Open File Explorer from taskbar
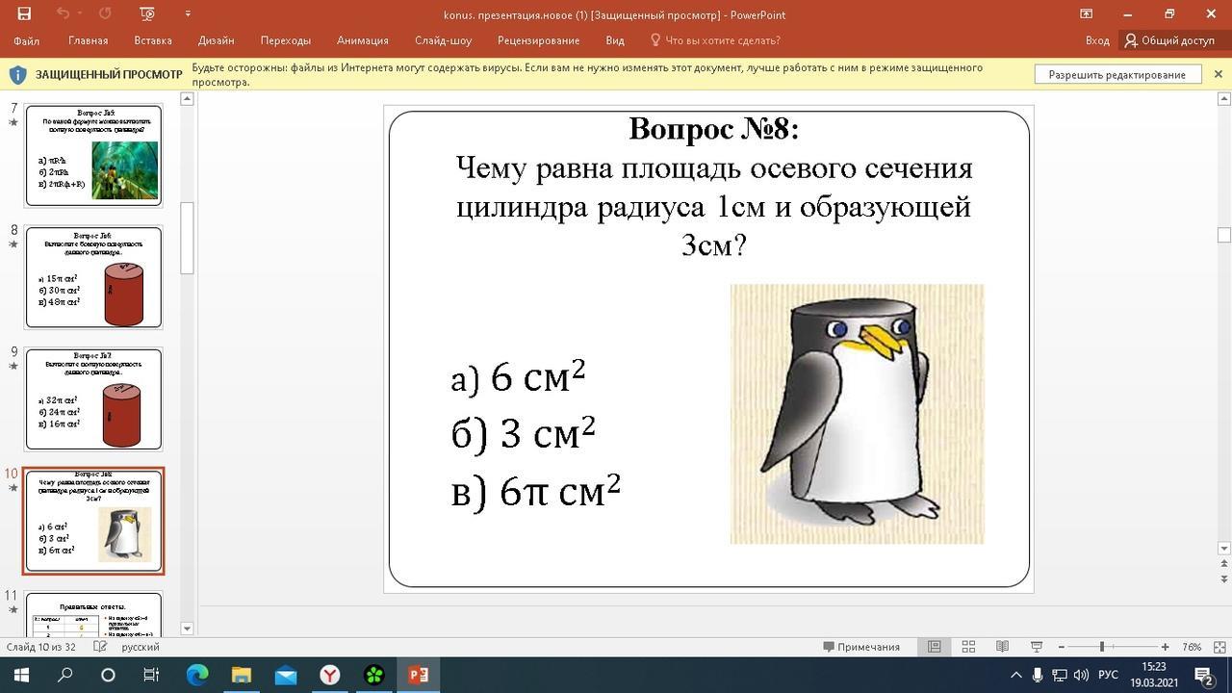 tap(241, 675)
